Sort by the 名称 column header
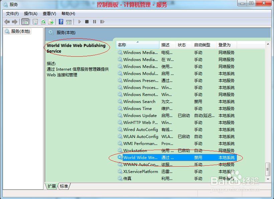This screenshot has width=274, height=199. (138, 45)
